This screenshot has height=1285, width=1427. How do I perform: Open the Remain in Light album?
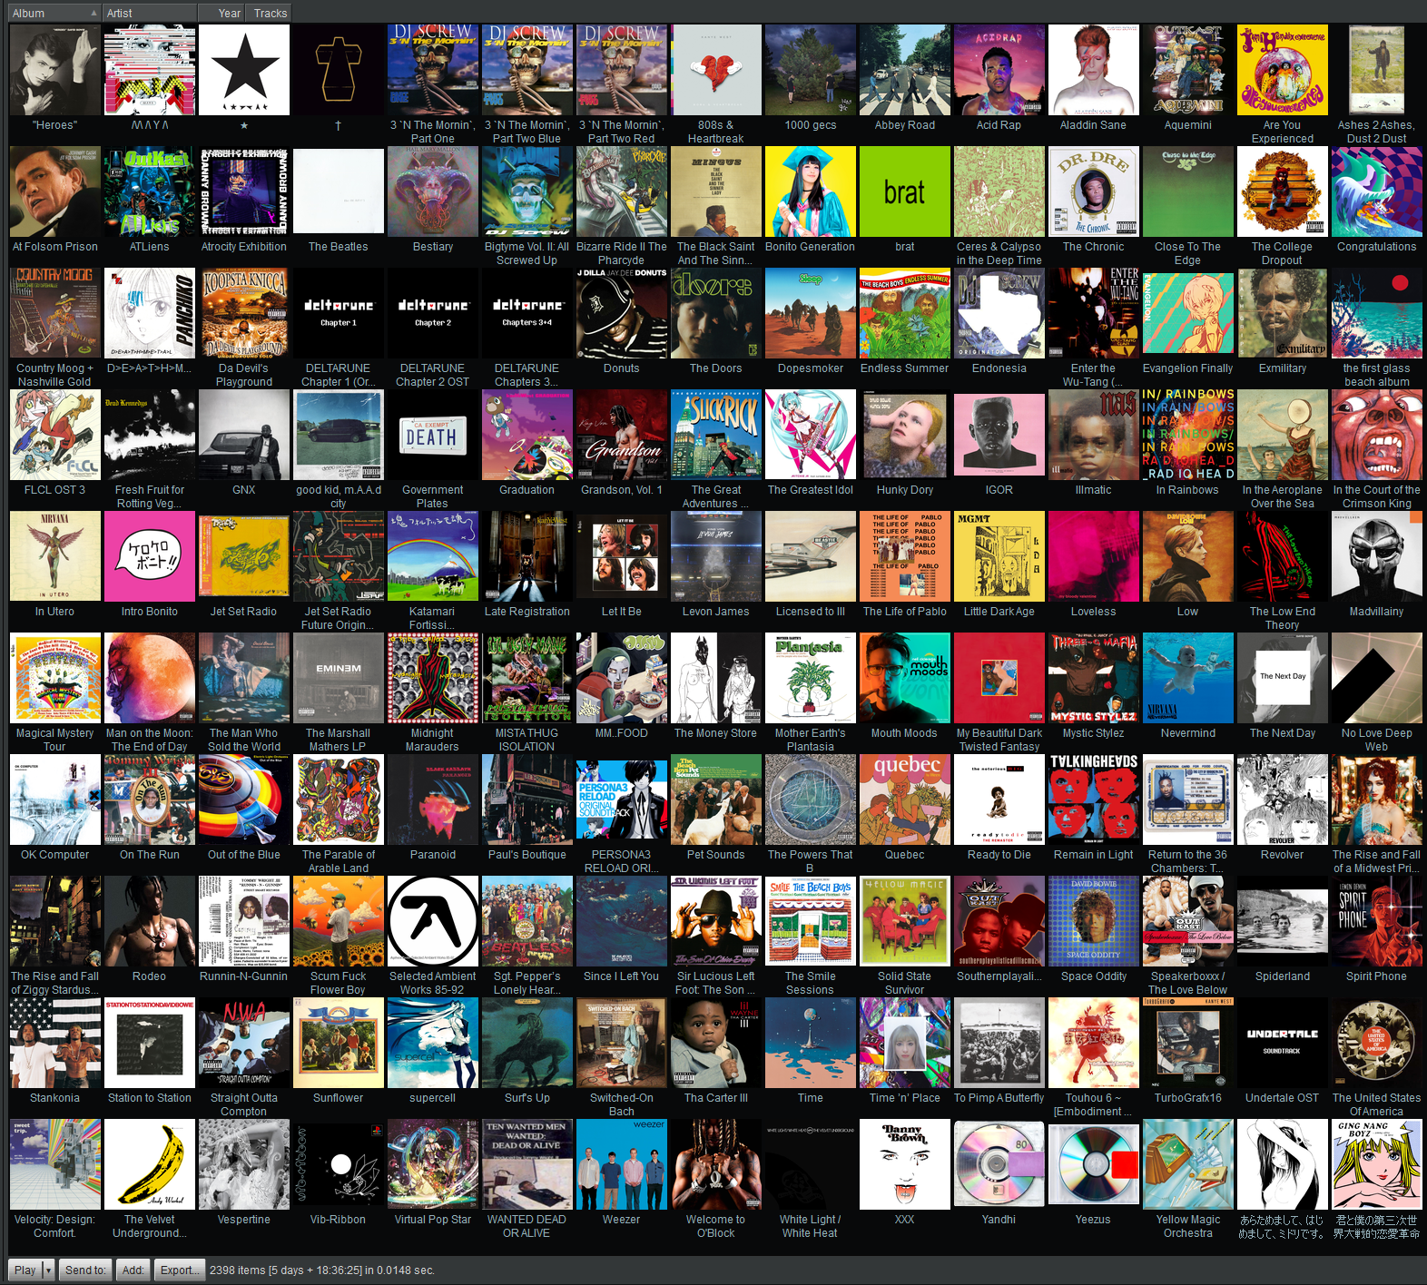coord(1094,799)
